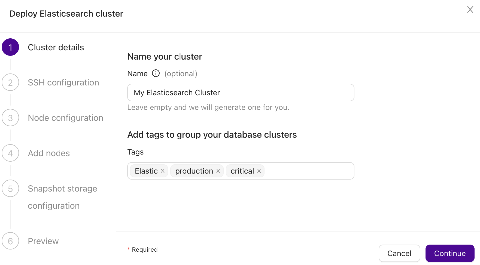The width and height of the screenshot is (480, 265).
Task: Close the Deploy Elasticsearch cluster dialog
Action: pos(470,10)
